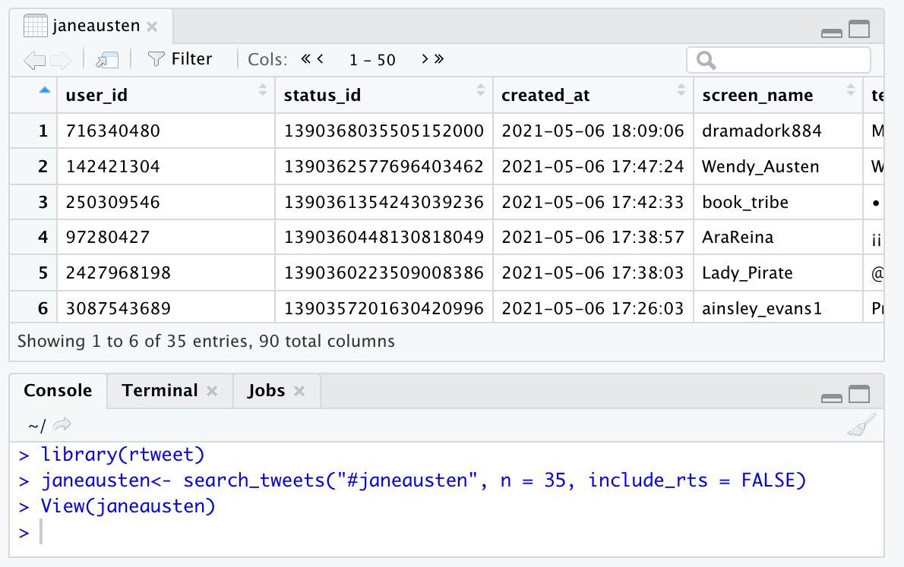Sort by the created_at column arrows
The image size is (904, 567).
click(681, 90)
